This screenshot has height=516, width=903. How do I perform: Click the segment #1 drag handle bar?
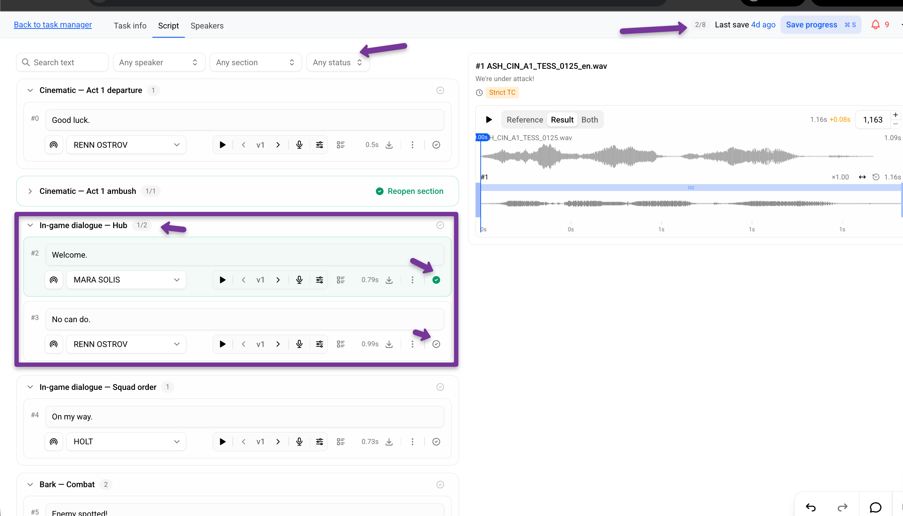pos(690,188)
